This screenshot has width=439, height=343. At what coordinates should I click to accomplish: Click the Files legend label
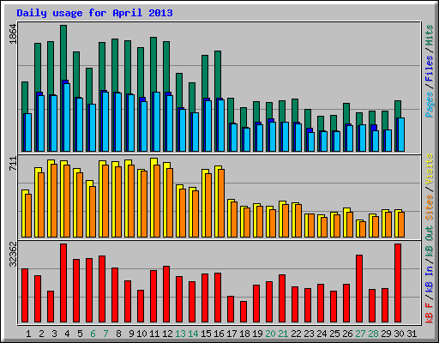pyautogui.click(x=429, y=69)
